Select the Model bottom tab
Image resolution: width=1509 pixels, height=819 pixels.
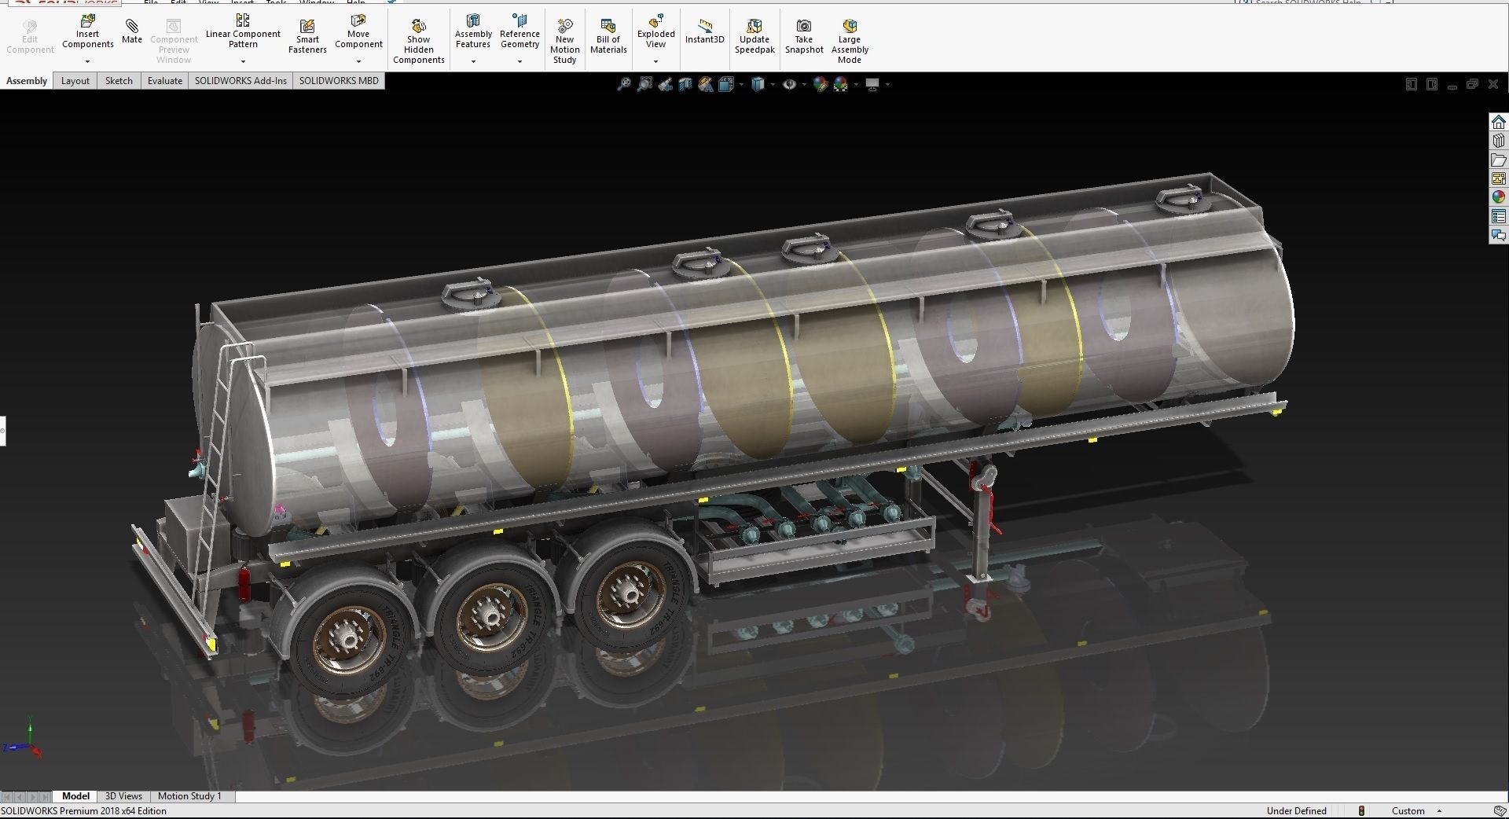pos(76,796)
